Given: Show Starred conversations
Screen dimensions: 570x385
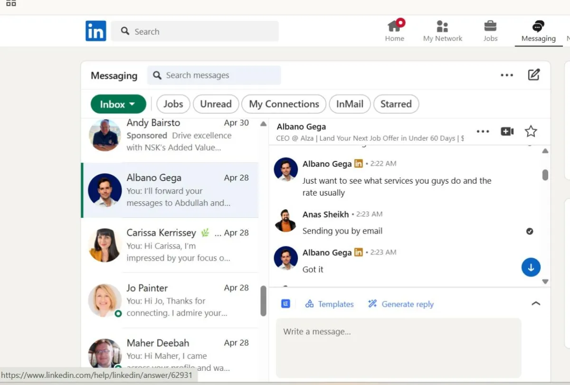Looking at the screenshot, I should (x=396, y=104).
